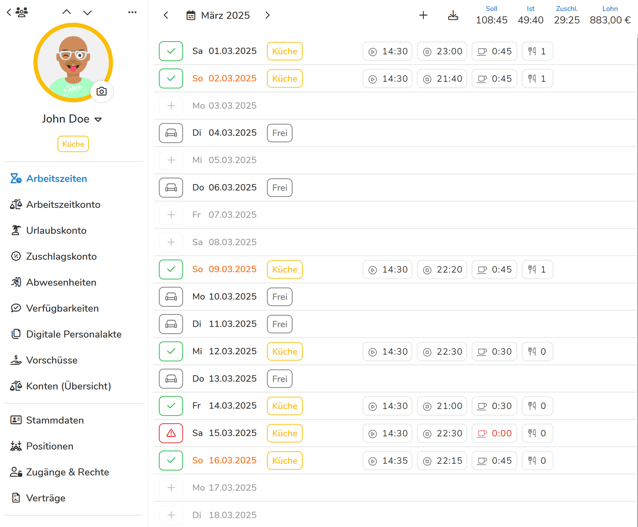Open Urlaubskonto in the sidebar
This screenshot has height=527, width=638.
pyautogui.click(x=48, y=230)
